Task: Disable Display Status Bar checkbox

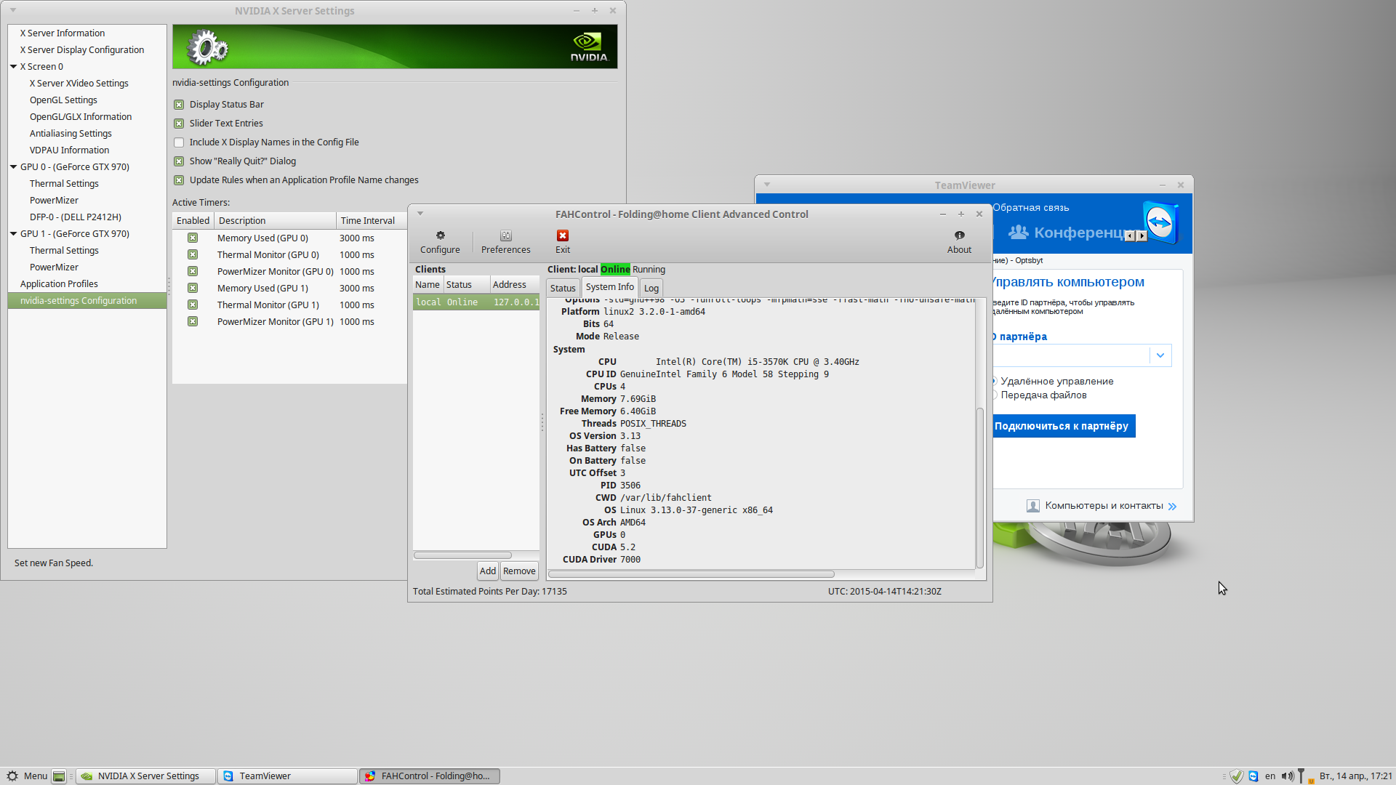Action: [x=179, y=105]
